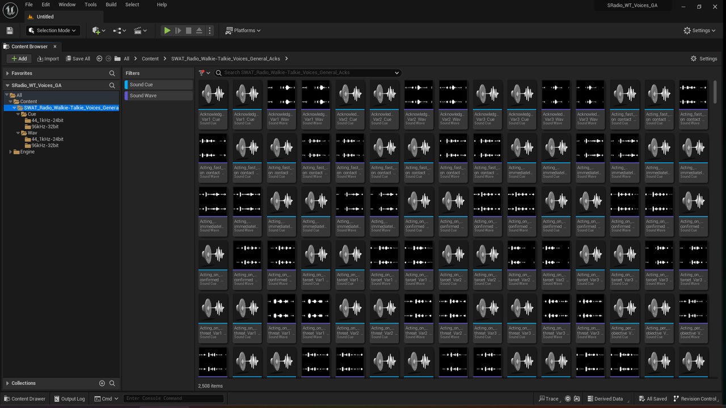
Task: Expand the Engine folder arrow
Action: pyautogui.click(x=11, y=152)
